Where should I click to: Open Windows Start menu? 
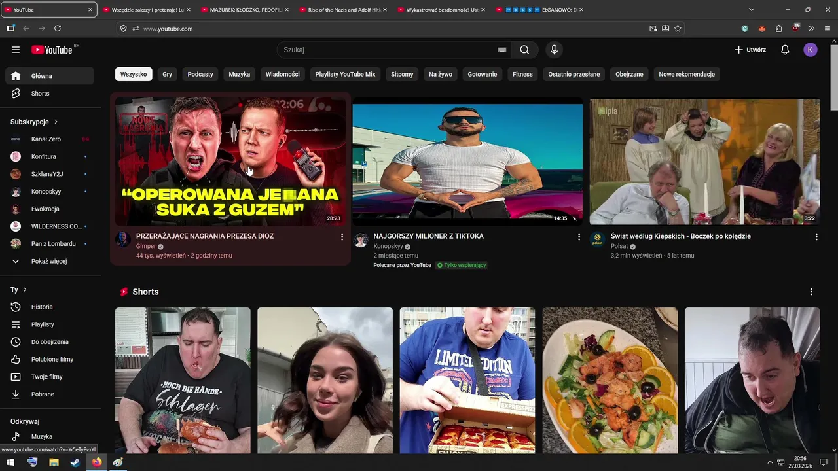click(10, 462)
